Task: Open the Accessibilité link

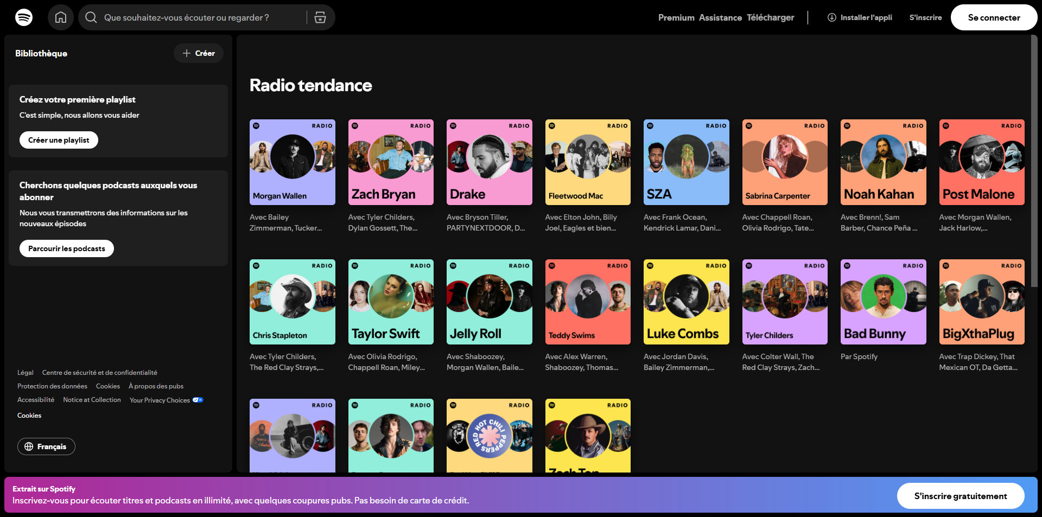Action: 36,400
